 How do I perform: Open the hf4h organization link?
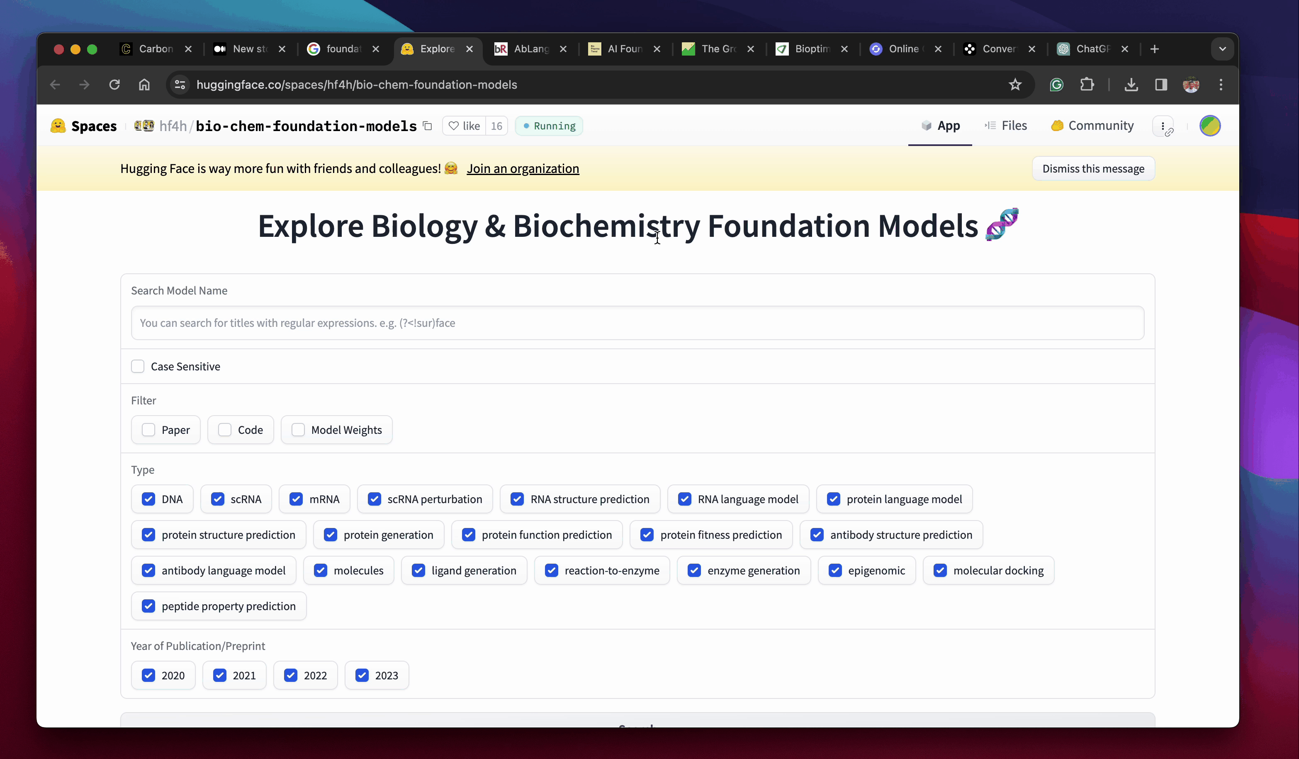(173, 126)
